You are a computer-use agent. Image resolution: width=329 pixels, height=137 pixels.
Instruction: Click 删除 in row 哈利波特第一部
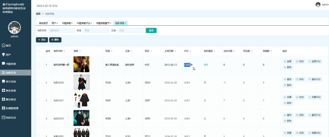pos(288,67)
